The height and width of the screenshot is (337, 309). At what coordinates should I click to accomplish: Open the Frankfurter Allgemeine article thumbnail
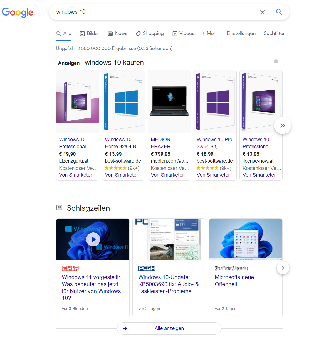(246, 239)
